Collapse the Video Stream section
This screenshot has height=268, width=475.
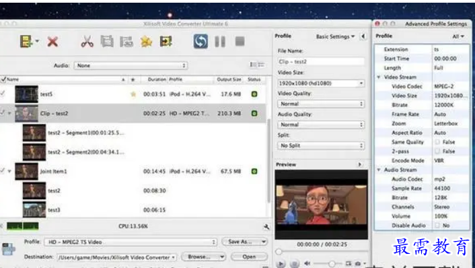[379, 77]
